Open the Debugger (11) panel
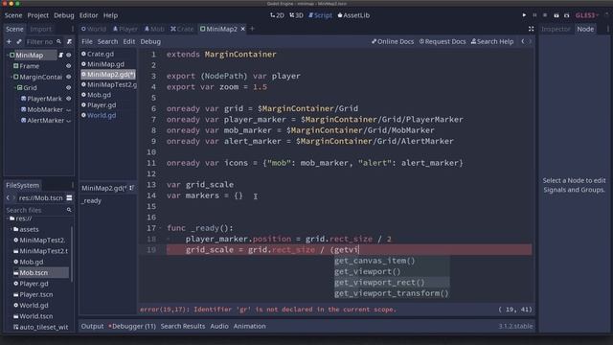Viewport: 613px width, 345px height. [x=132, y=326]
